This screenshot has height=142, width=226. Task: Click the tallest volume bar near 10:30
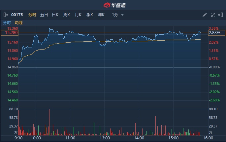pyautogui.click(x=49, y=122)
